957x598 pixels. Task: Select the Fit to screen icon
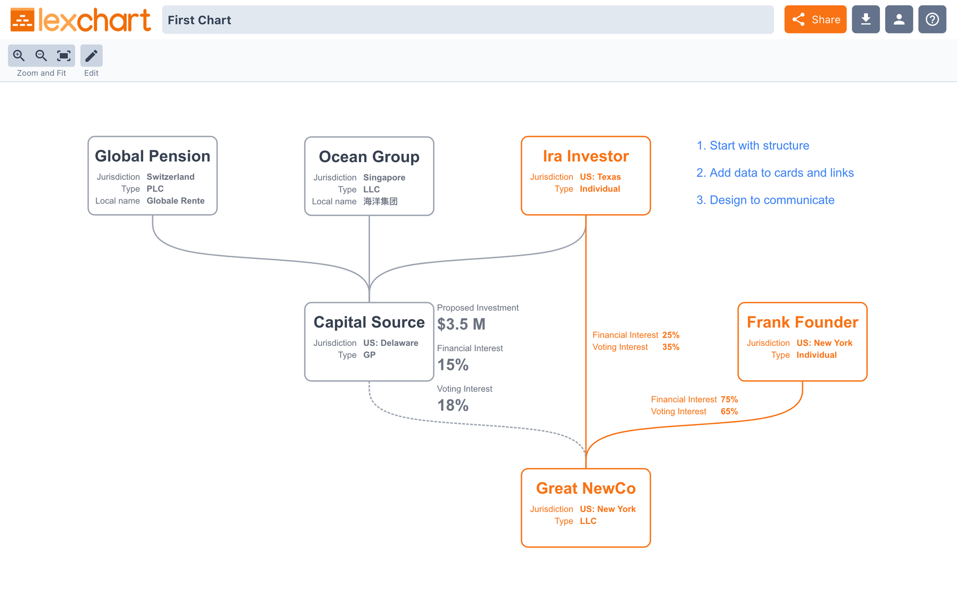pyautogui.click(x=63, y=55)
